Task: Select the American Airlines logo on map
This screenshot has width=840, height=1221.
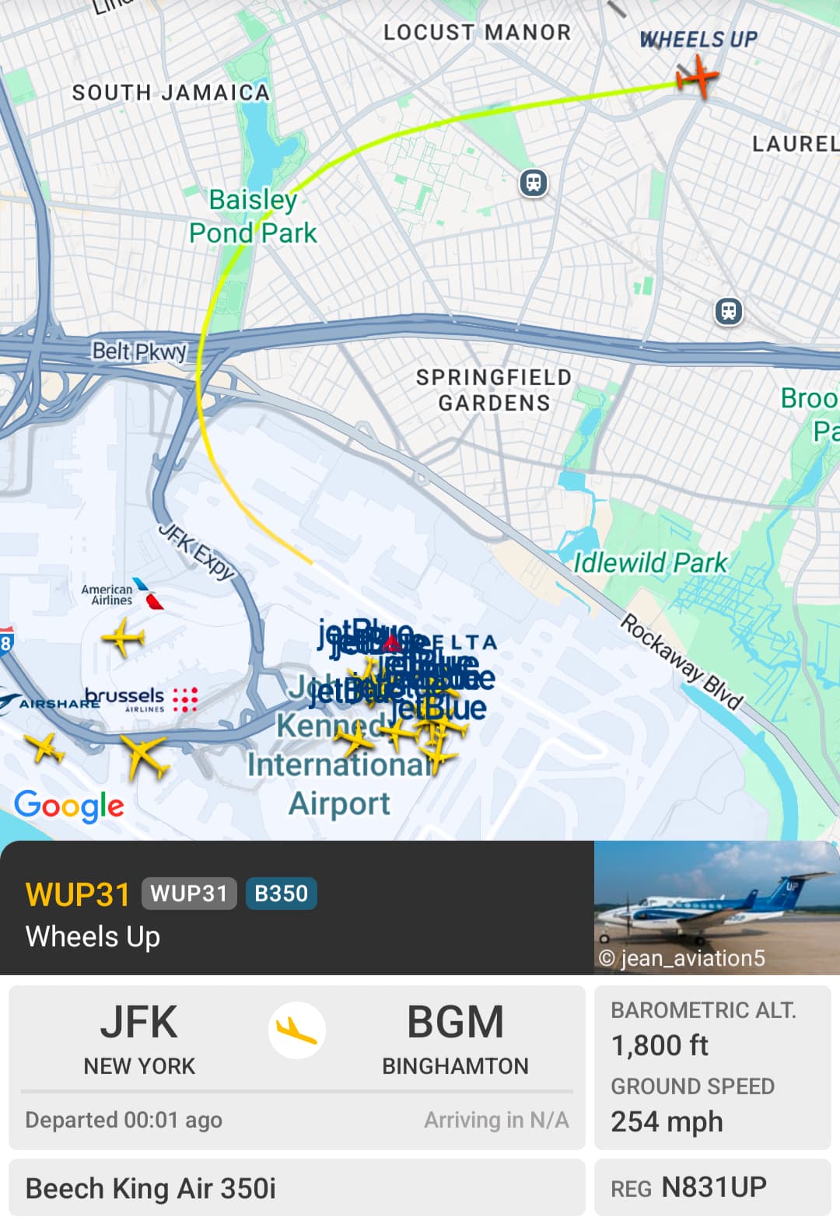Action: [x=123, y=594]
